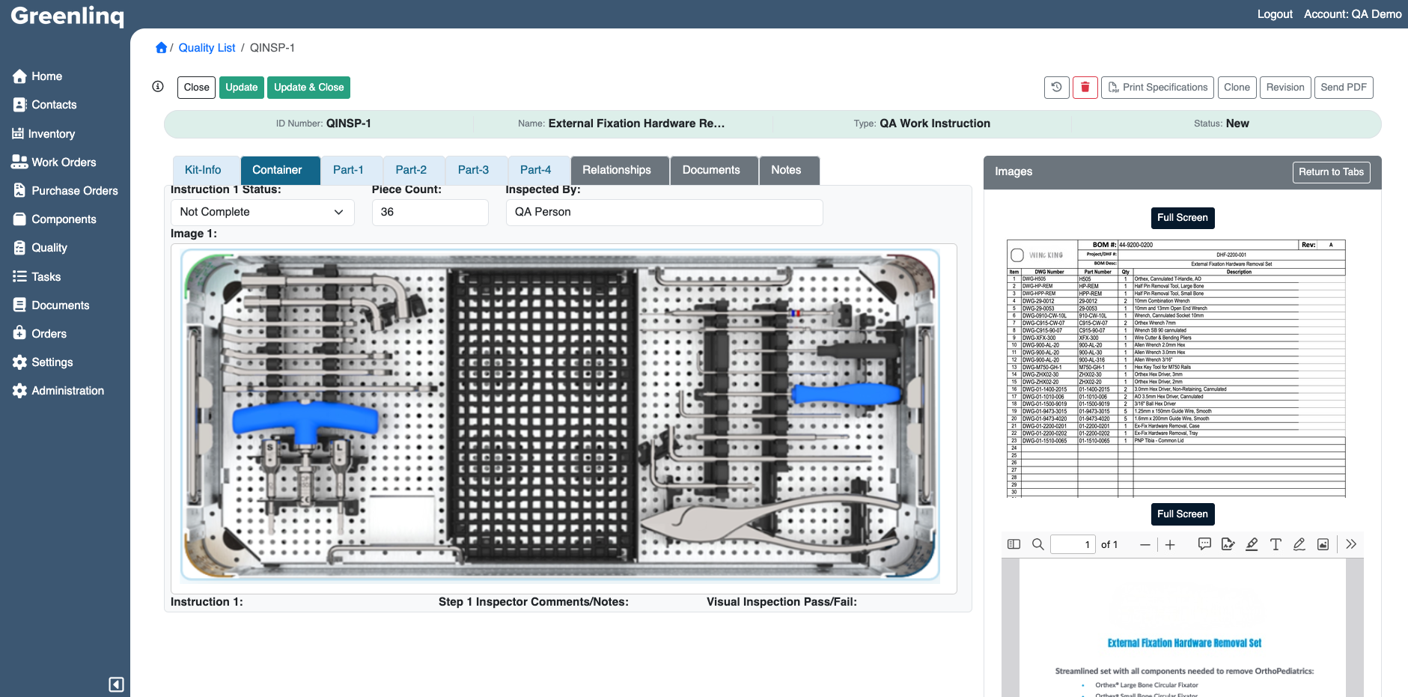1408x697 pixels.
Task: Select the freehand Draw tool
Action: 1299,544
